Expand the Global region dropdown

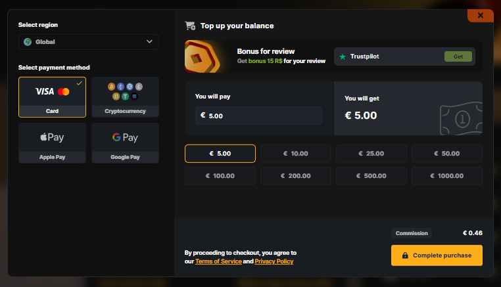tap(88, 42)
